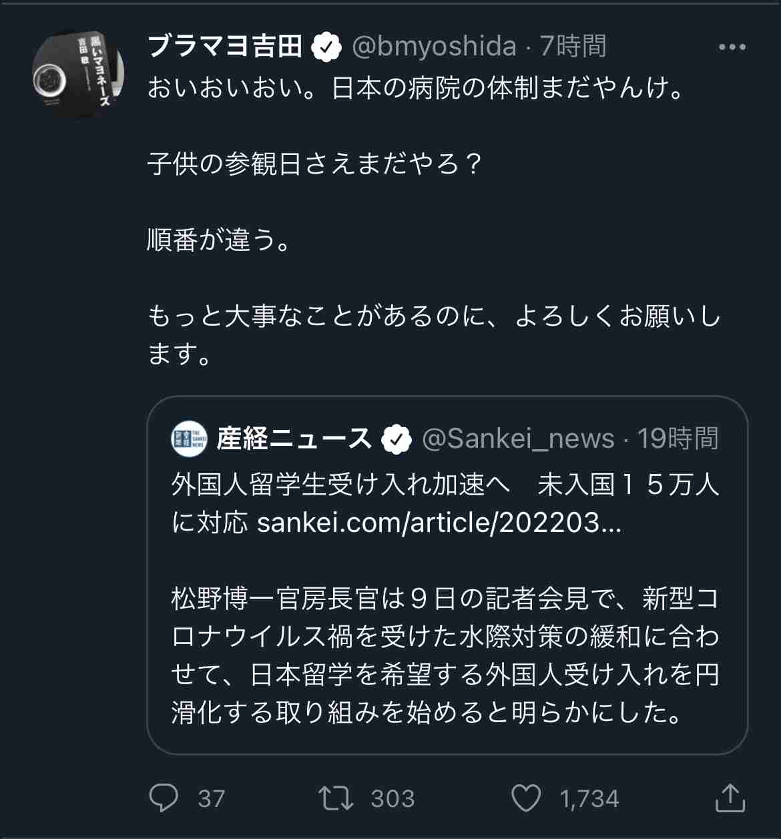The image size is (781, 839).
Task: Click the retweet count showing 303
Action: [393, 797]
